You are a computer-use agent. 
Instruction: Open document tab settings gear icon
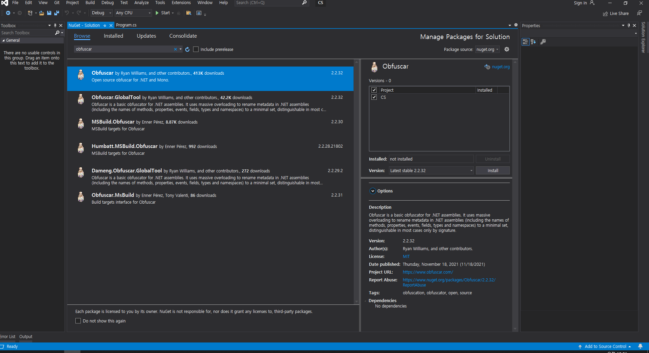(x=516, y=25)
